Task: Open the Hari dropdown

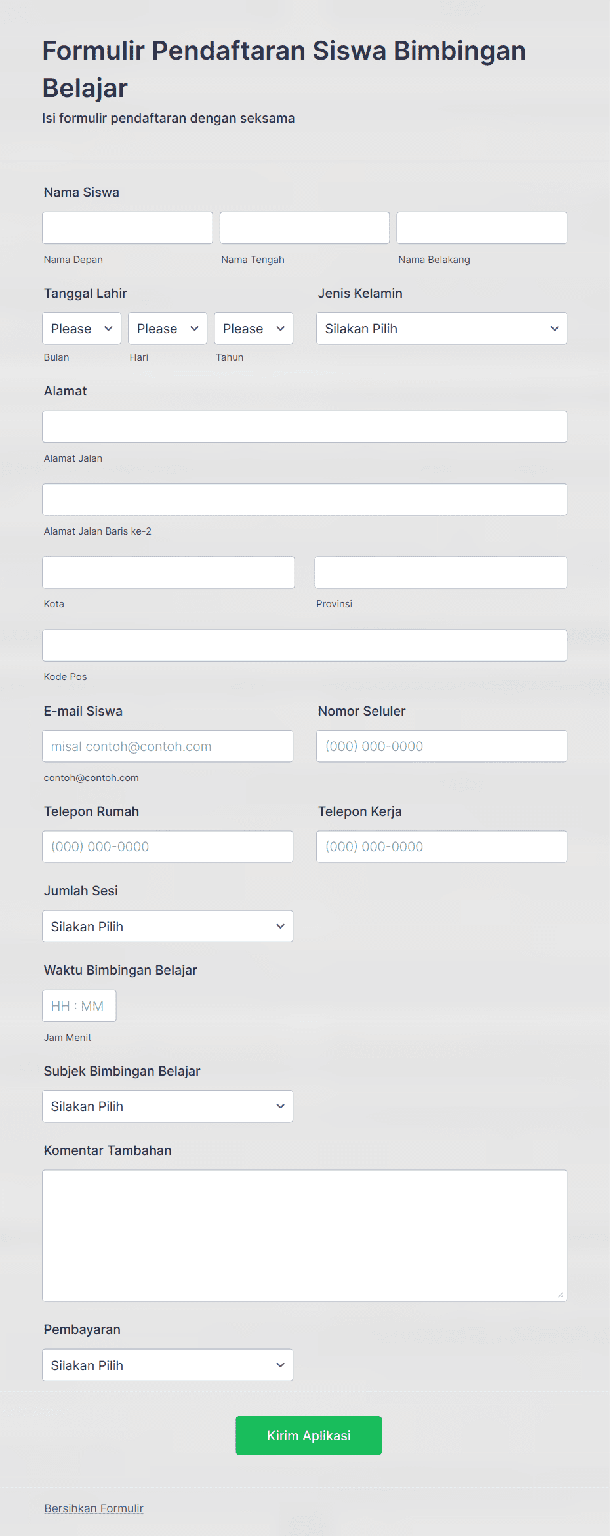Action: 167,328
